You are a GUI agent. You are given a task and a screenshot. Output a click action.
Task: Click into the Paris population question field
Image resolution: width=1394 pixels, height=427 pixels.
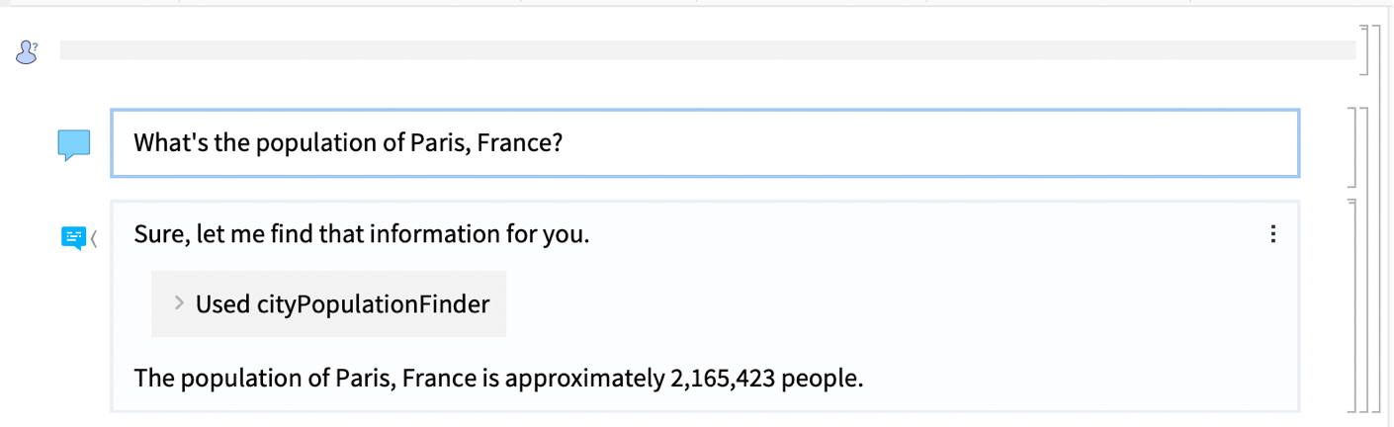click(x=705, y=143)
